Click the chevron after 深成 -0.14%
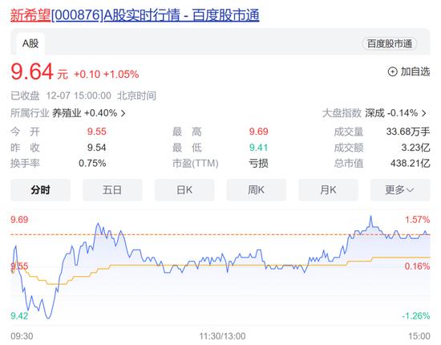Image resolution: width=441 pixels, height=345 pixels. (x=424, y=113)
